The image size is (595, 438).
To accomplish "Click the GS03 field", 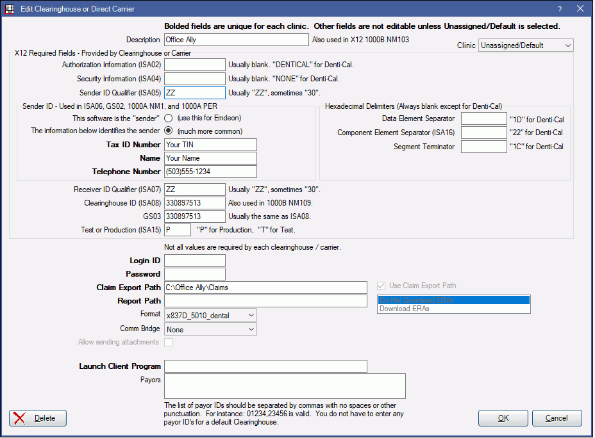I will (x=195, y=216).
